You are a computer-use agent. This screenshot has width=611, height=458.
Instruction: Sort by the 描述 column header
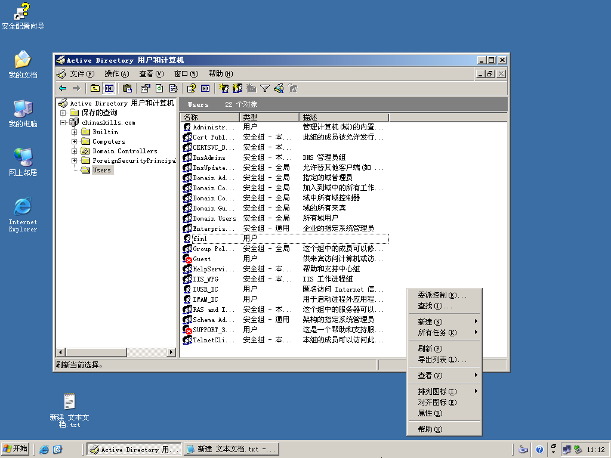click(x=344, y=117)
